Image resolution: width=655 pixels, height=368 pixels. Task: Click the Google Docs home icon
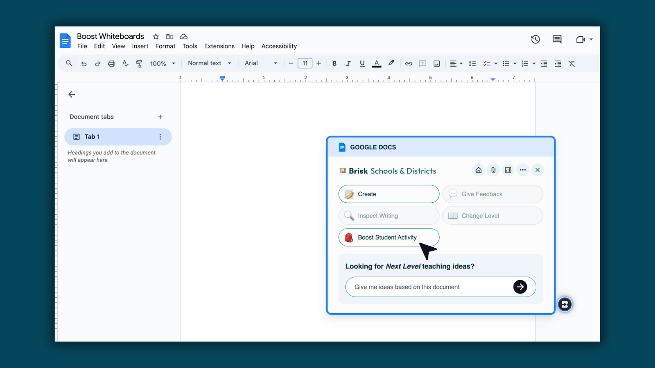[65, 40]
